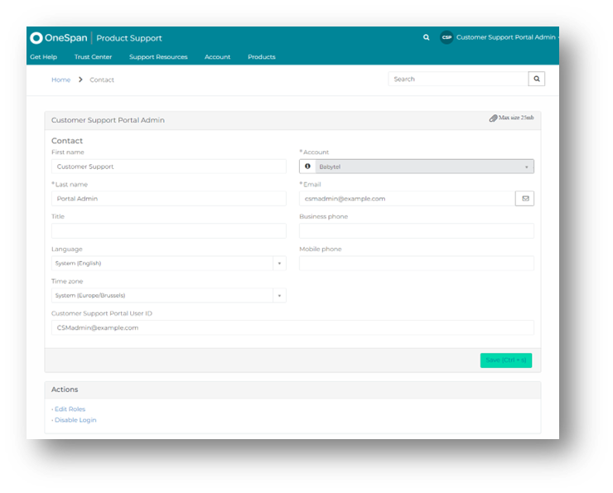Click the Title input field
Image resolution: width=613 pixels, height=493 pixels.
tap(168, 231)
